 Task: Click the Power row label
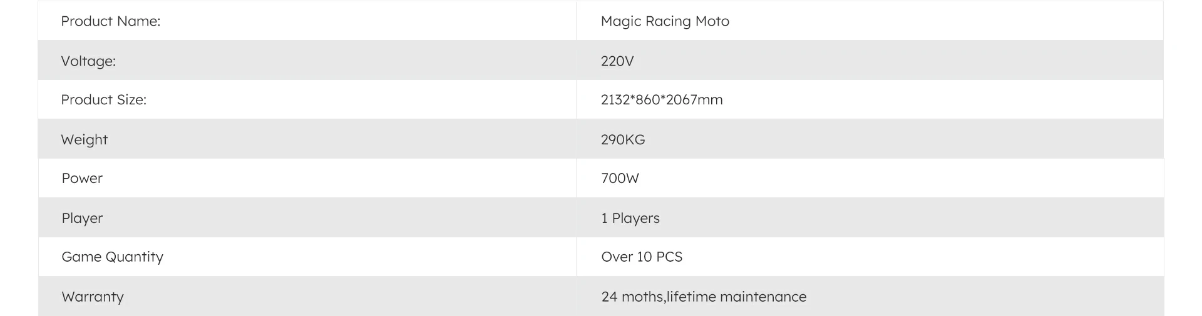82,179
